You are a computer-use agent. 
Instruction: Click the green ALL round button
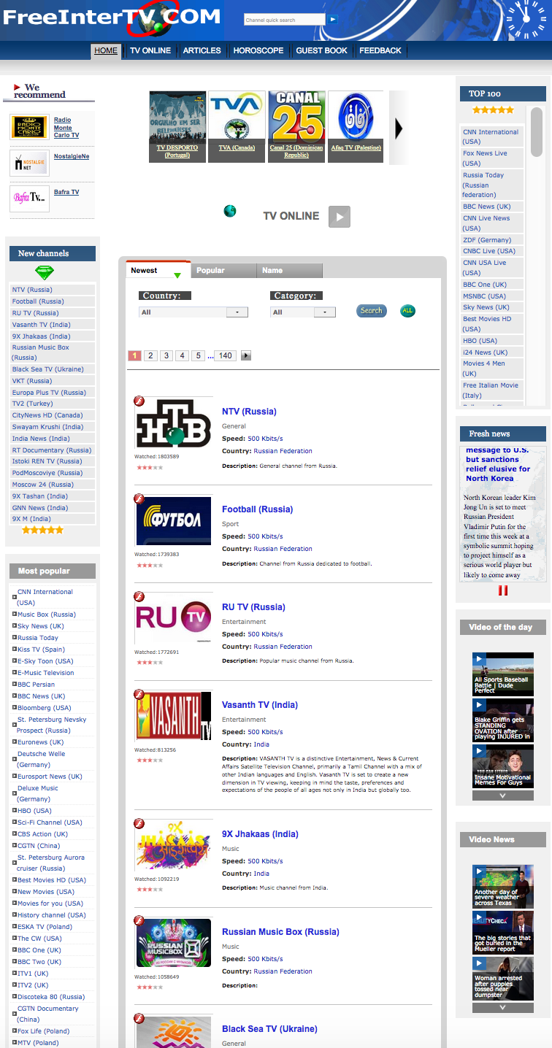(x=407, y=311)
